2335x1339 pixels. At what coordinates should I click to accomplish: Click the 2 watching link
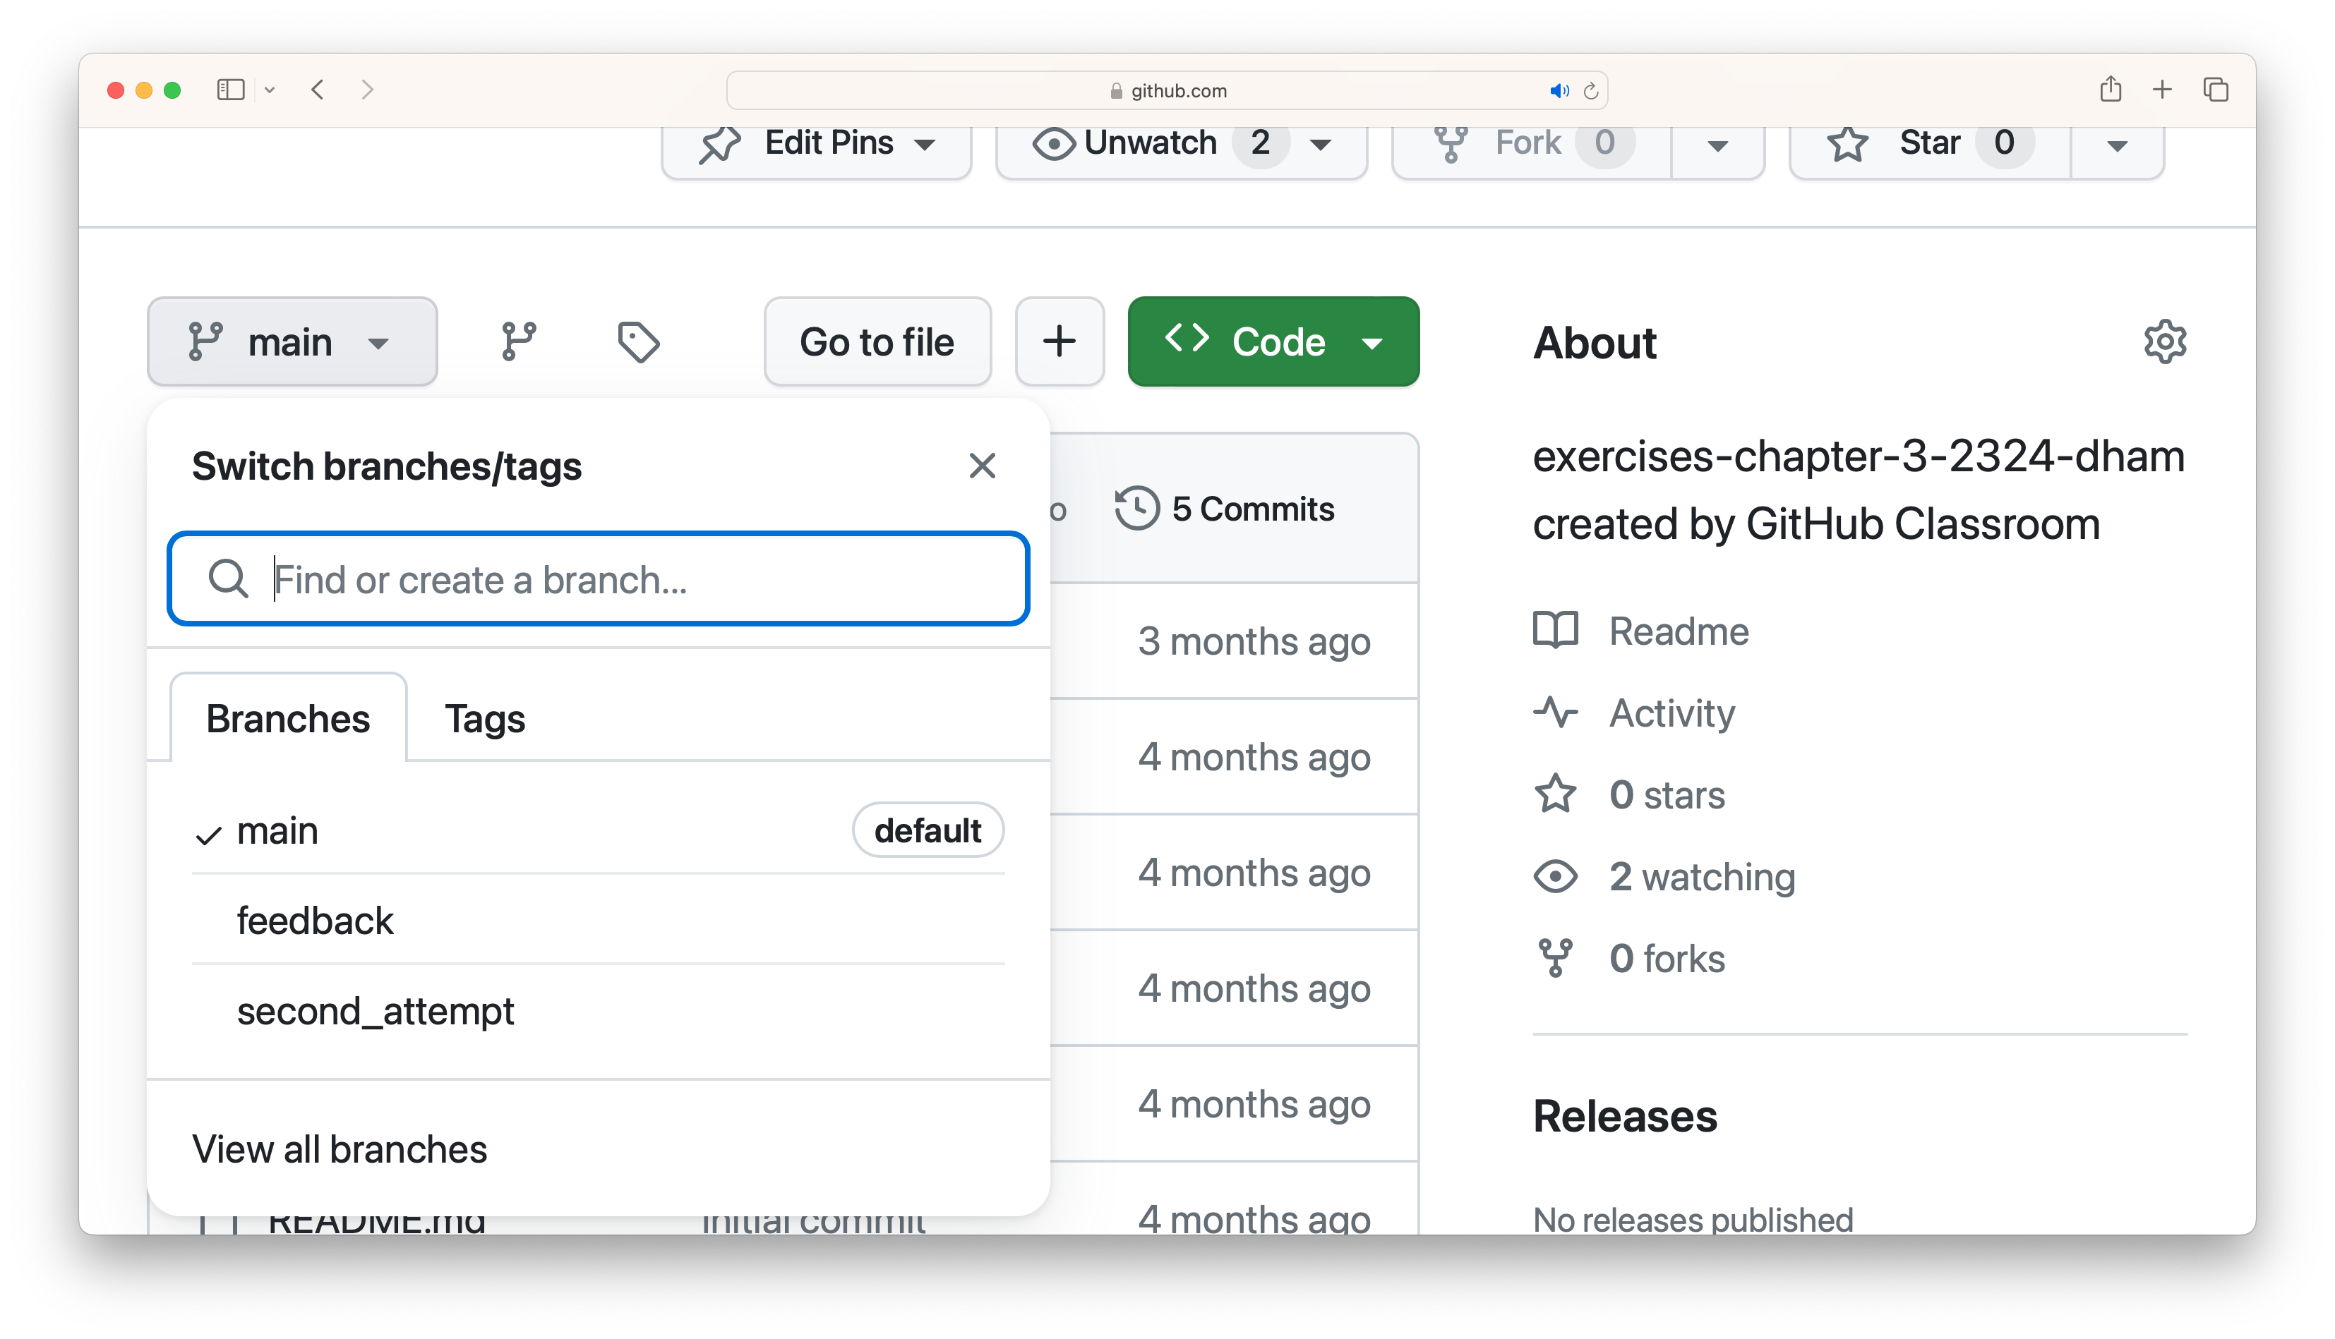pyautogui.click(x=1664, y=876)
